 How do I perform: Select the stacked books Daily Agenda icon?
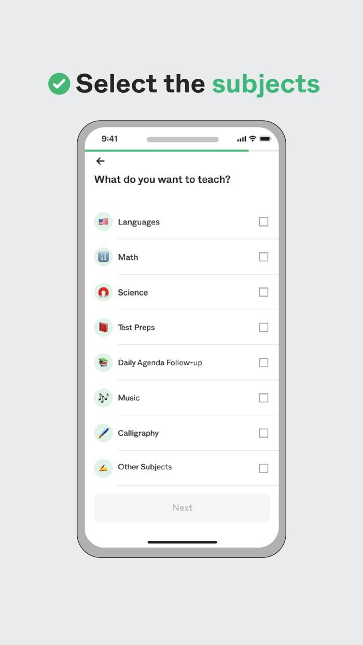click(x=103, y=362)
